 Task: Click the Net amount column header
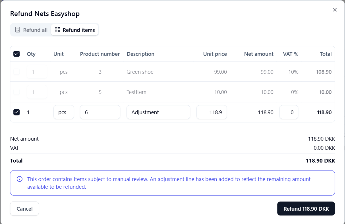pos(259,54)
